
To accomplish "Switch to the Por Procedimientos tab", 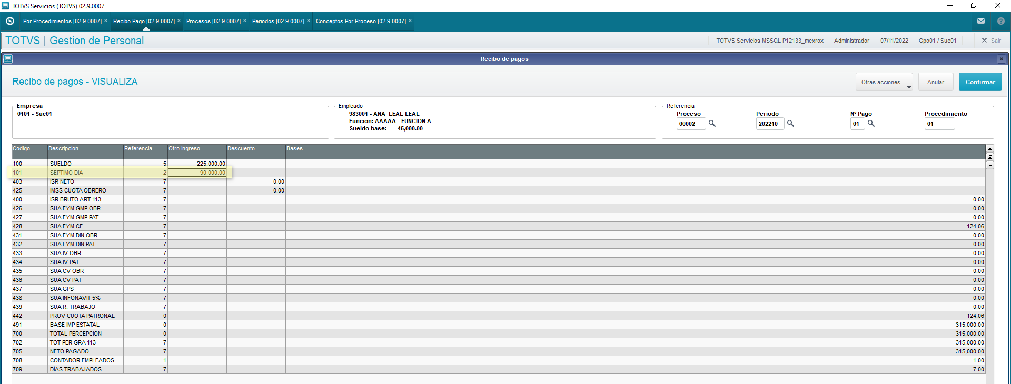I will [62, 21].
